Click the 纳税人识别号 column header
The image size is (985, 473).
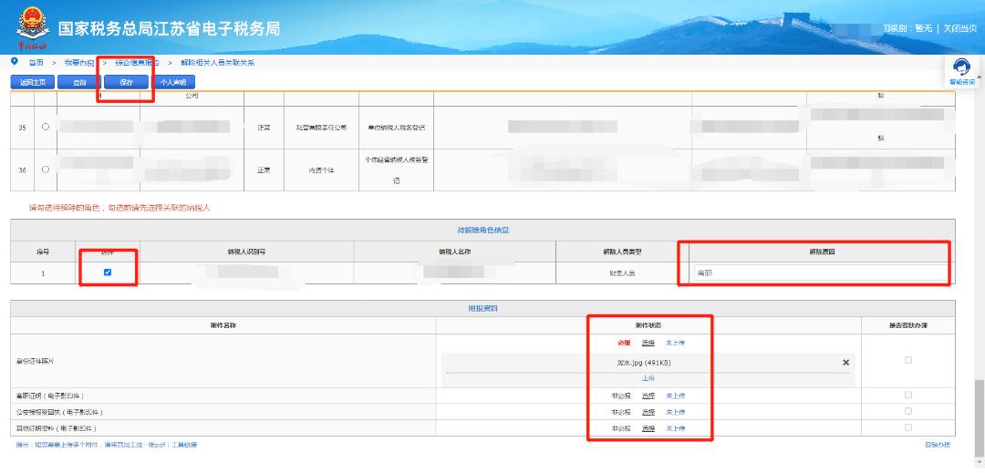click(246, 252)
